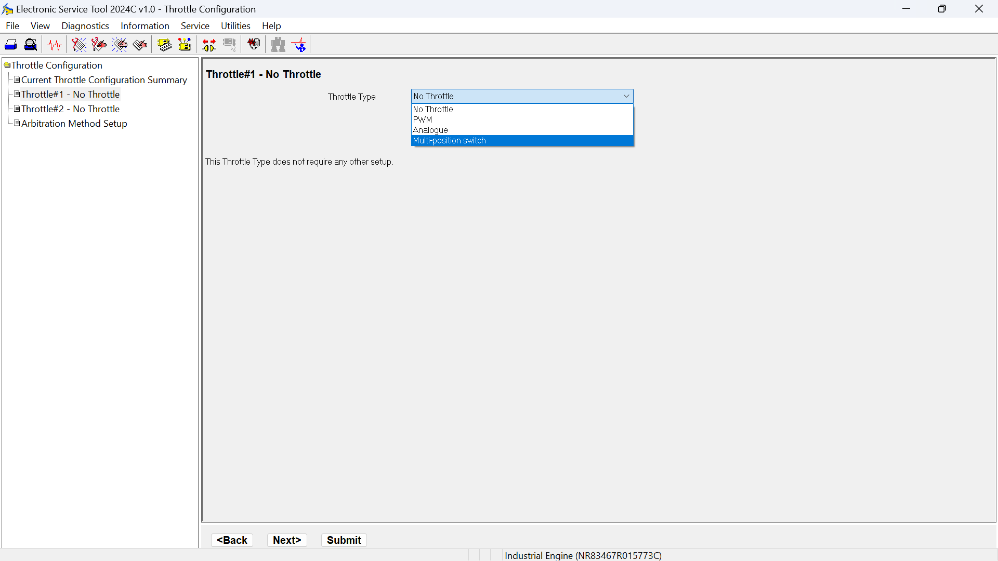Click the Next> button
998x561 pixels.
pyautogui.click(x=287, y=540)
